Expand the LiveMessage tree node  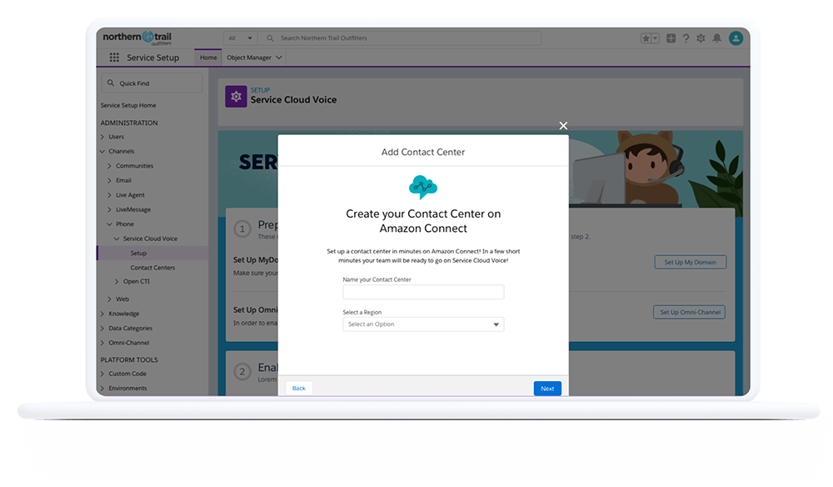pos(110,209)
